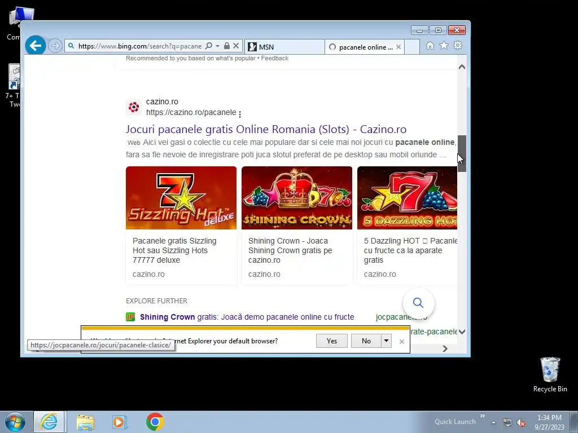This screenshot has height=433, width=578.
Task: Open a new tab with blank tab button
Action: (412, 47)
